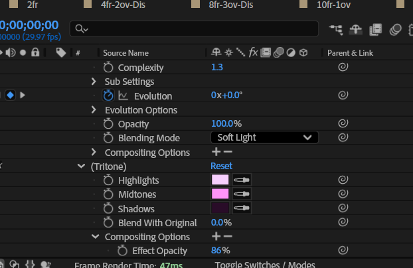Screen dimensions: 413x268
Task: Open the Shadows color swatch
Action: 220,208
